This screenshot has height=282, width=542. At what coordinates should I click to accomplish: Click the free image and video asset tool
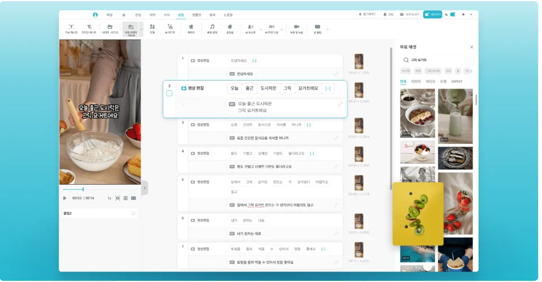[x=131, y=30]
